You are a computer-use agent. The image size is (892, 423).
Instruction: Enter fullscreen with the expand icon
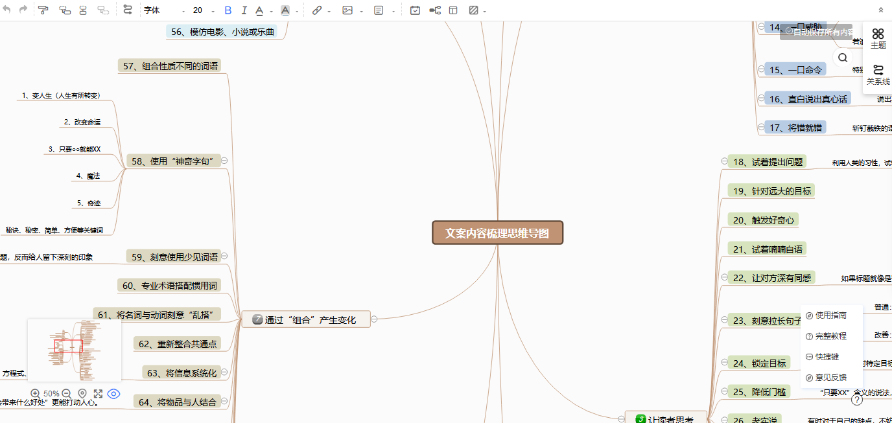point(98,393)
